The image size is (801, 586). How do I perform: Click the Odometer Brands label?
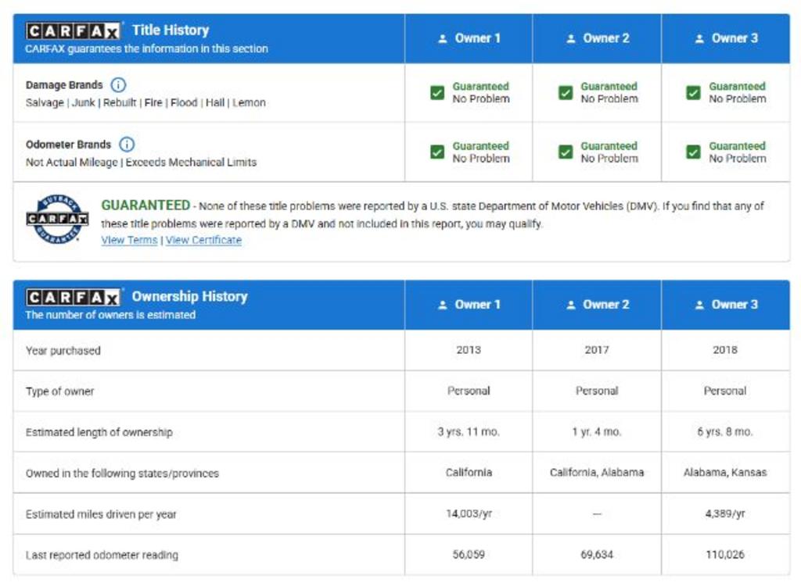69,145
